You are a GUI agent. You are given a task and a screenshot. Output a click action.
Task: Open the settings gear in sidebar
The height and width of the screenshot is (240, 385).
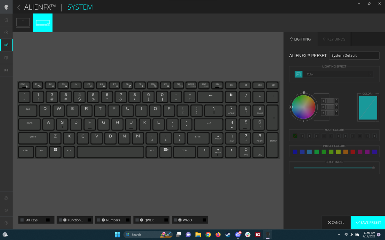(6, 210)
